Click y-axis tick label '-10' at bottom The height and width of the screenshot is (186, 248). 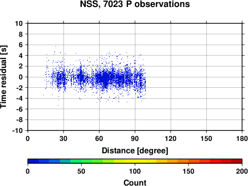point(17,130)
